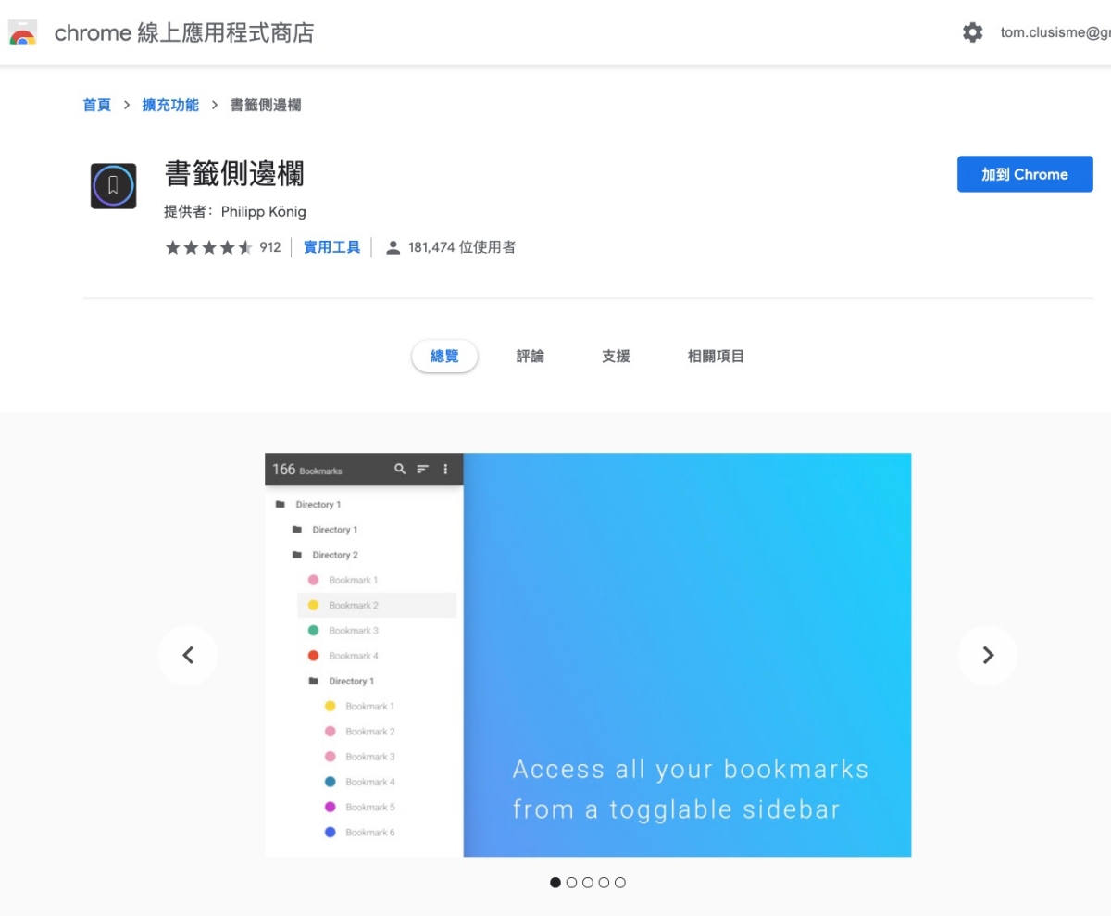Click the chrome 線上應用程式商店 title

click(184, 32)
